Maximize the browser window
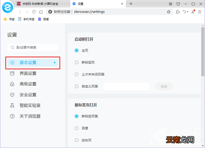The image size is (205, 148). (x=193, y=4)
